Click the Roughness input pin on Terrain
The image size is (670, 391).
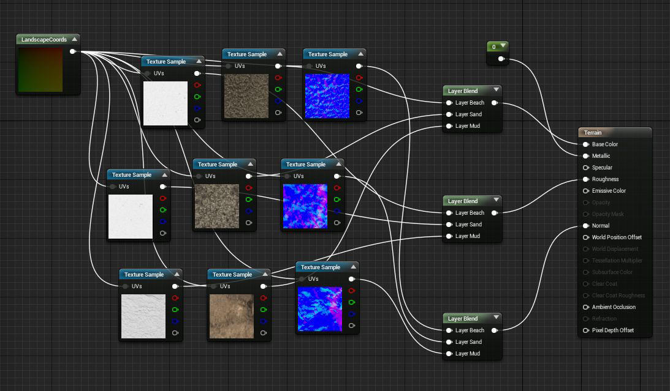click(586, 179)
